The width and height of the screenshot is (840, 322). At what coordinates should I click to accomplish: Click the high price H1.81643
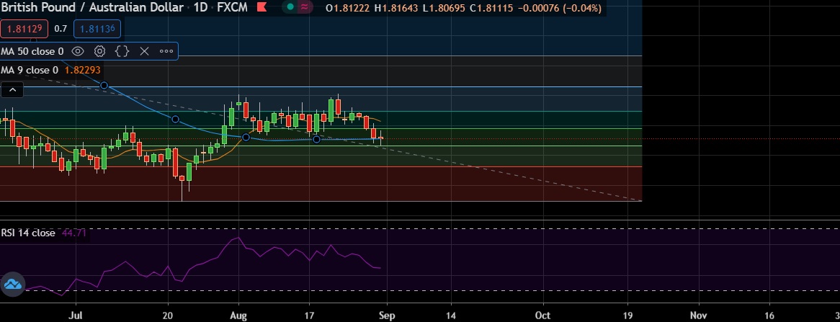coord(396,8)
